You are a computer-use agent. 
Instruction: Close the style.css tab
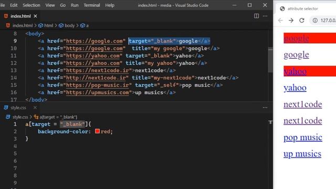[x=35, y=108]
